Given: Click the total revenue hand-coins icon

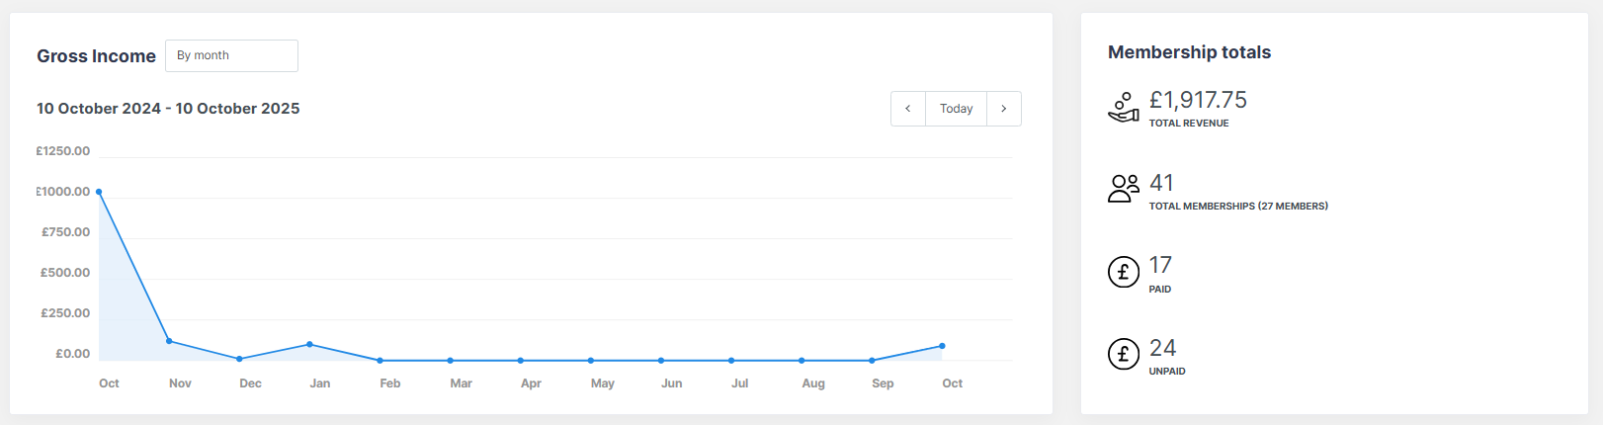Looking at the screenshot, I should [x=1123, y=108].
